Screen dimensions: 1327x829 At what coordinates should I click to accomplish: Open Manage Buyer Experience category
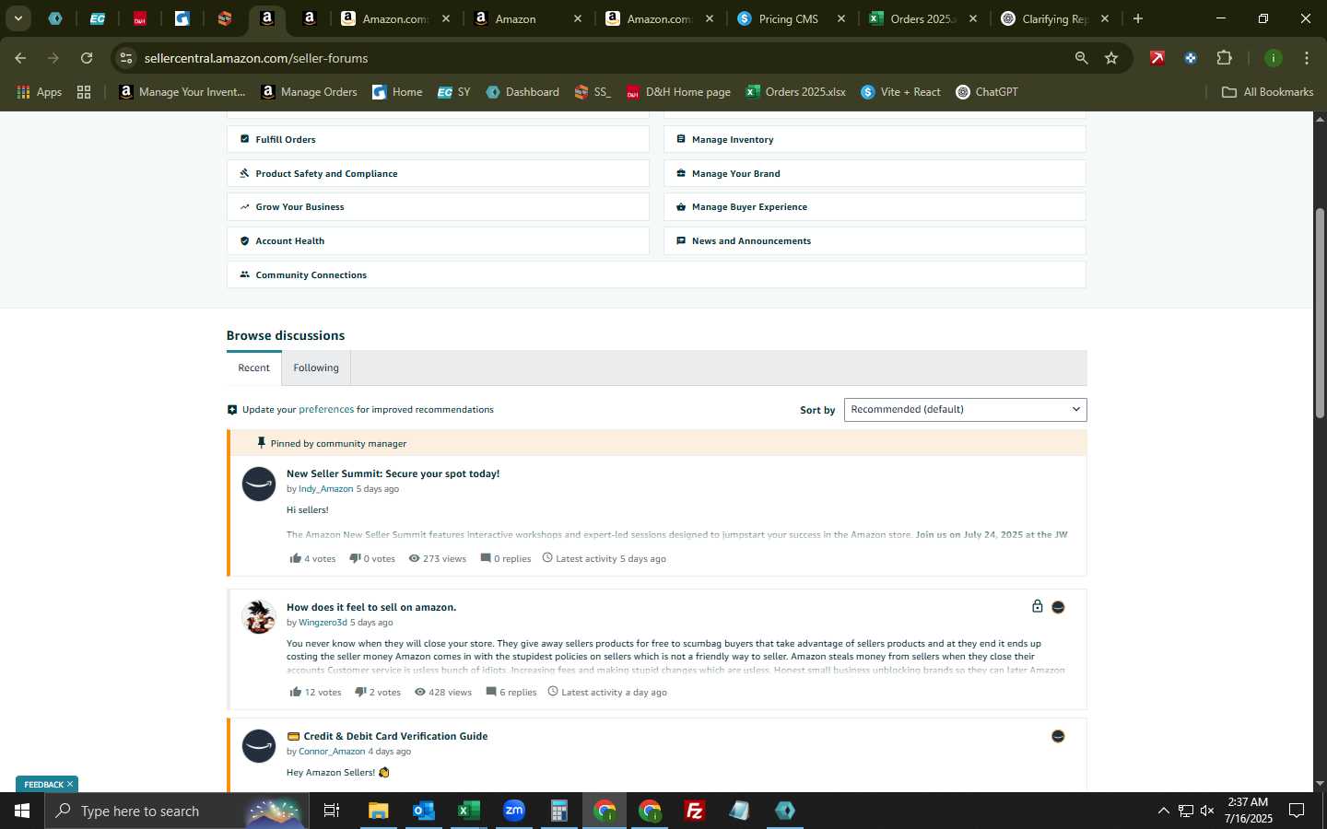point(875,207)
